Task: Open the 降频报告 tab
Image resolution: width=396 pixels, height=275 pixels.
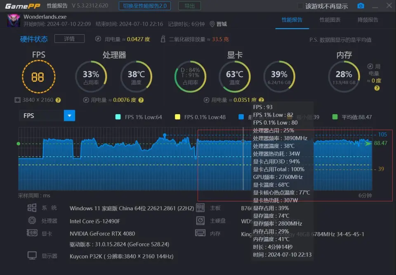Action: 368,20
